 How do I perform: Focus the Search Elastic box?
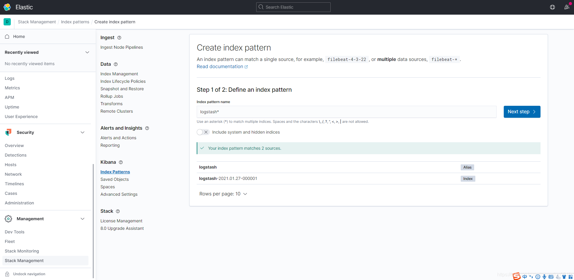[x=293, y=7]
